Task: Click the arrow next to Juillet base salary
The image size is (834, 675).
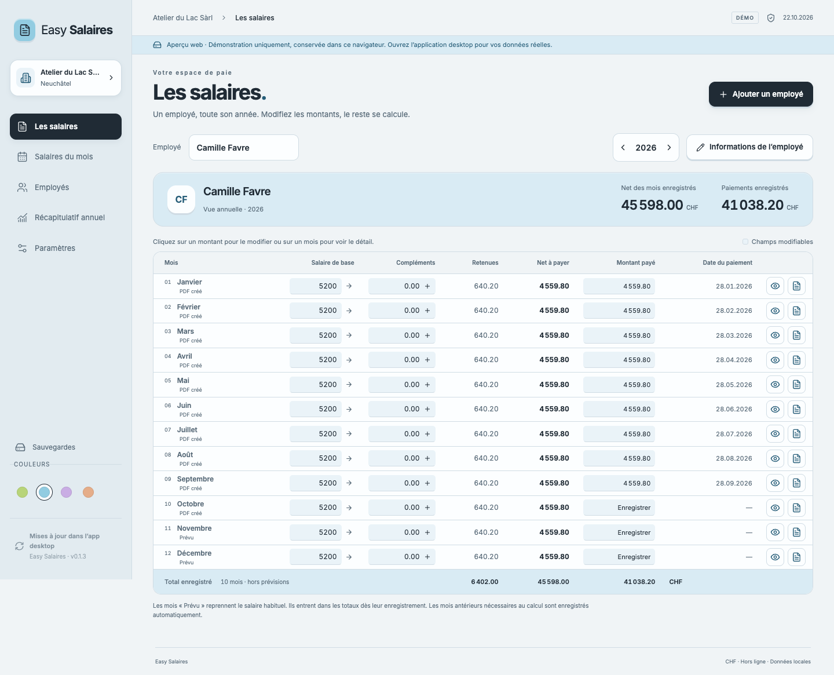Action: point(349,434)
